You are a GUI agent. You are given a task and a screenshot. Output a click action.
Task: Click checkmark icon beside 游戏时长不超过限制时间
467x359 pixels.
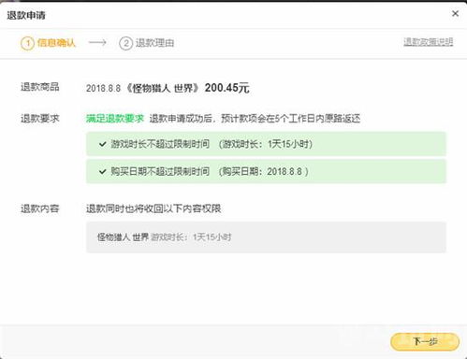pos(103,144)
